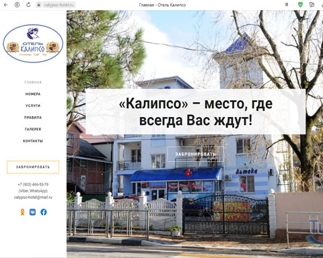
Task: Open the Yandex browser home icon
Action: 17,5
